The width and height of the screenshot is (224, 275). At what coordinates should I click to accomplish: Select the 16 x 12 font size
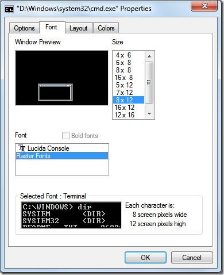coord(129,108)
